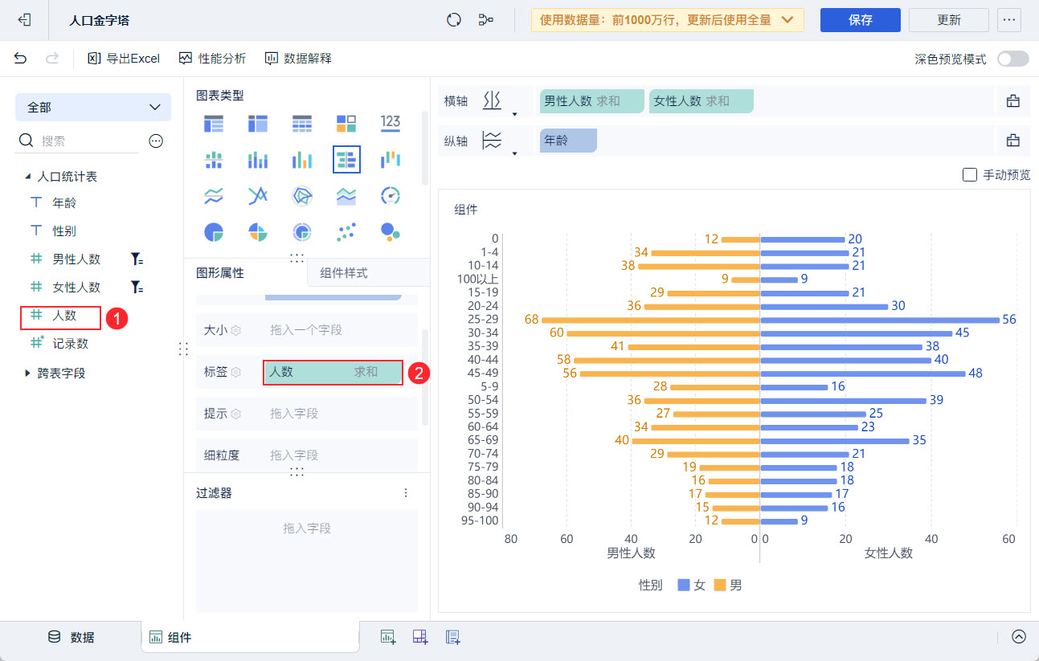The height and width of the screenshot is (661, 1039).
Task: Switch to the 数据 tab
Action: 71,637
